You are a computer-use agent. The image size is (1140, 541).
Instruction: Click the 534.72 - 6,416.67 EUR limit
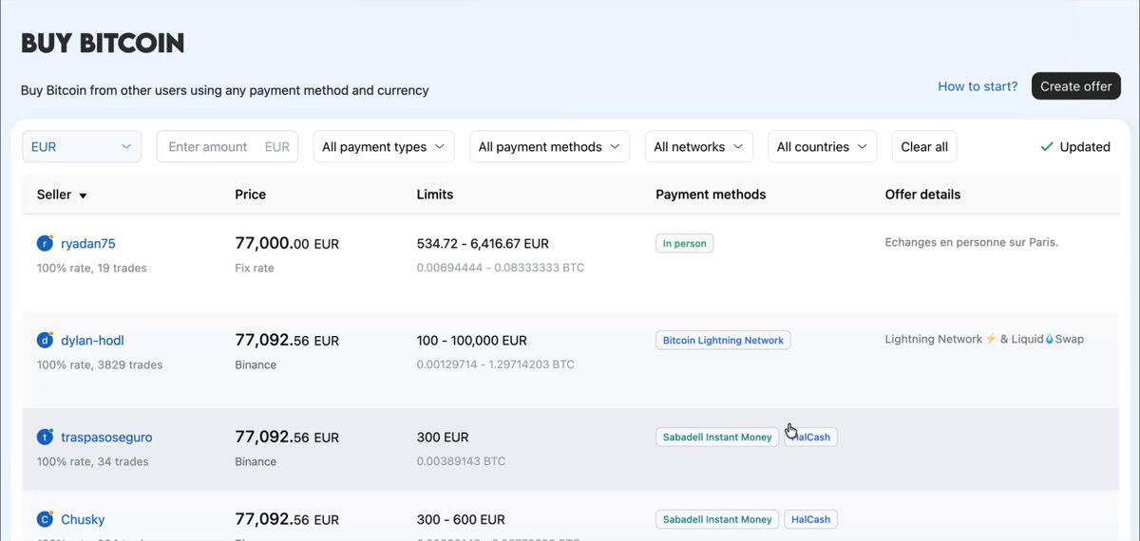click(483, 244)
